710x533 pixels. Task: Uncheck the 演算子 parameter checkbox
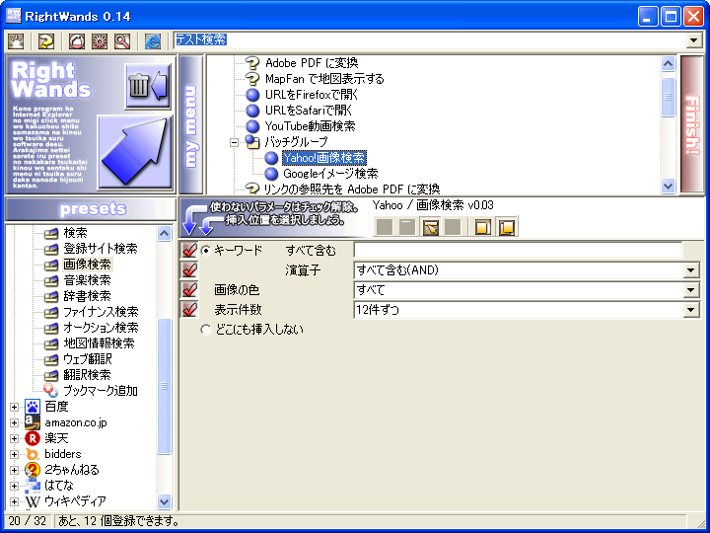pyautogui.click(x=189, y=270)
